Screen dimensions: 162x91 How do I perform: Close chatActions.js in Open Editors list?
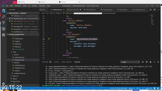tap(10, 18)
